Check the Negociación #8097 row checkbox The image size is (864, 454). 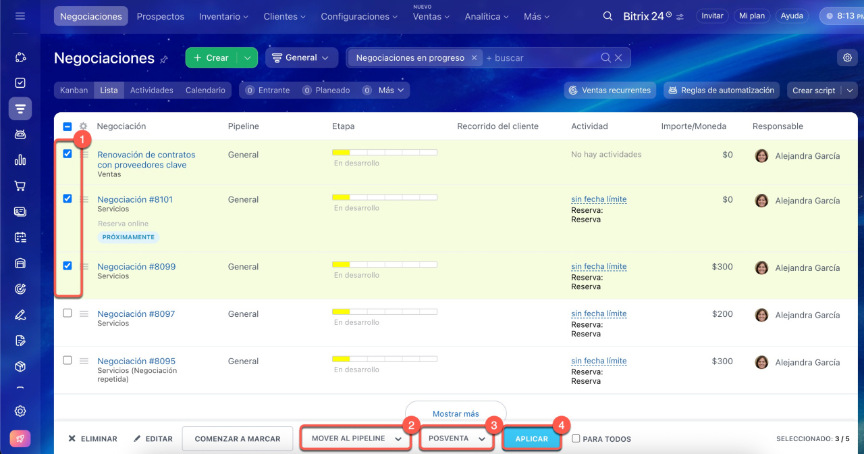point(67,313)
